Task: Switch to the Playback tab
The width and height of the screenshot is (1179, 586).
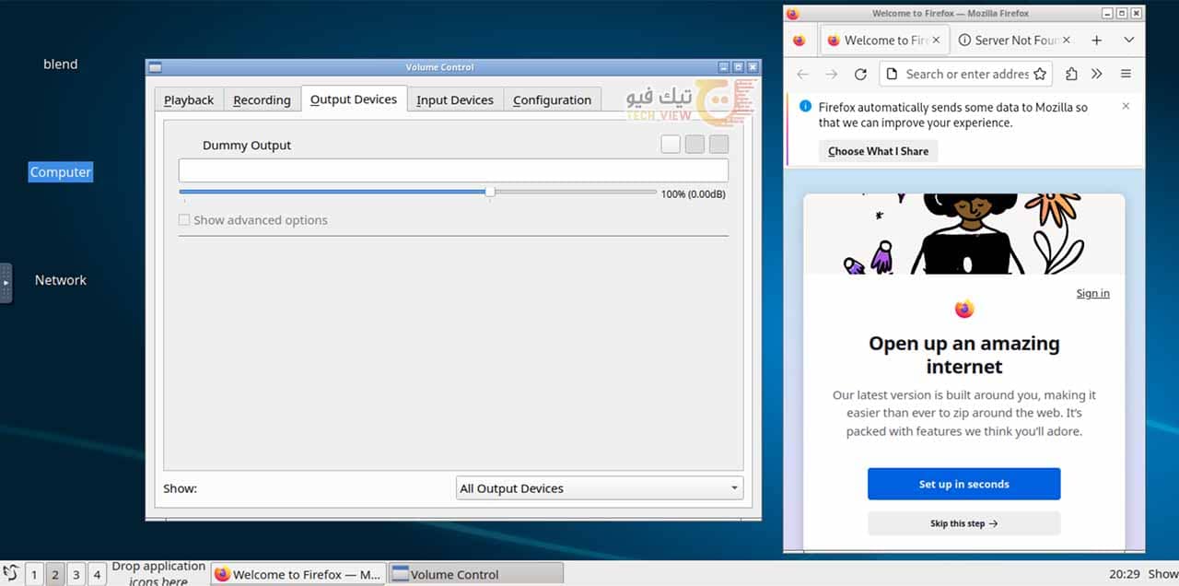Action: [189, 100]
